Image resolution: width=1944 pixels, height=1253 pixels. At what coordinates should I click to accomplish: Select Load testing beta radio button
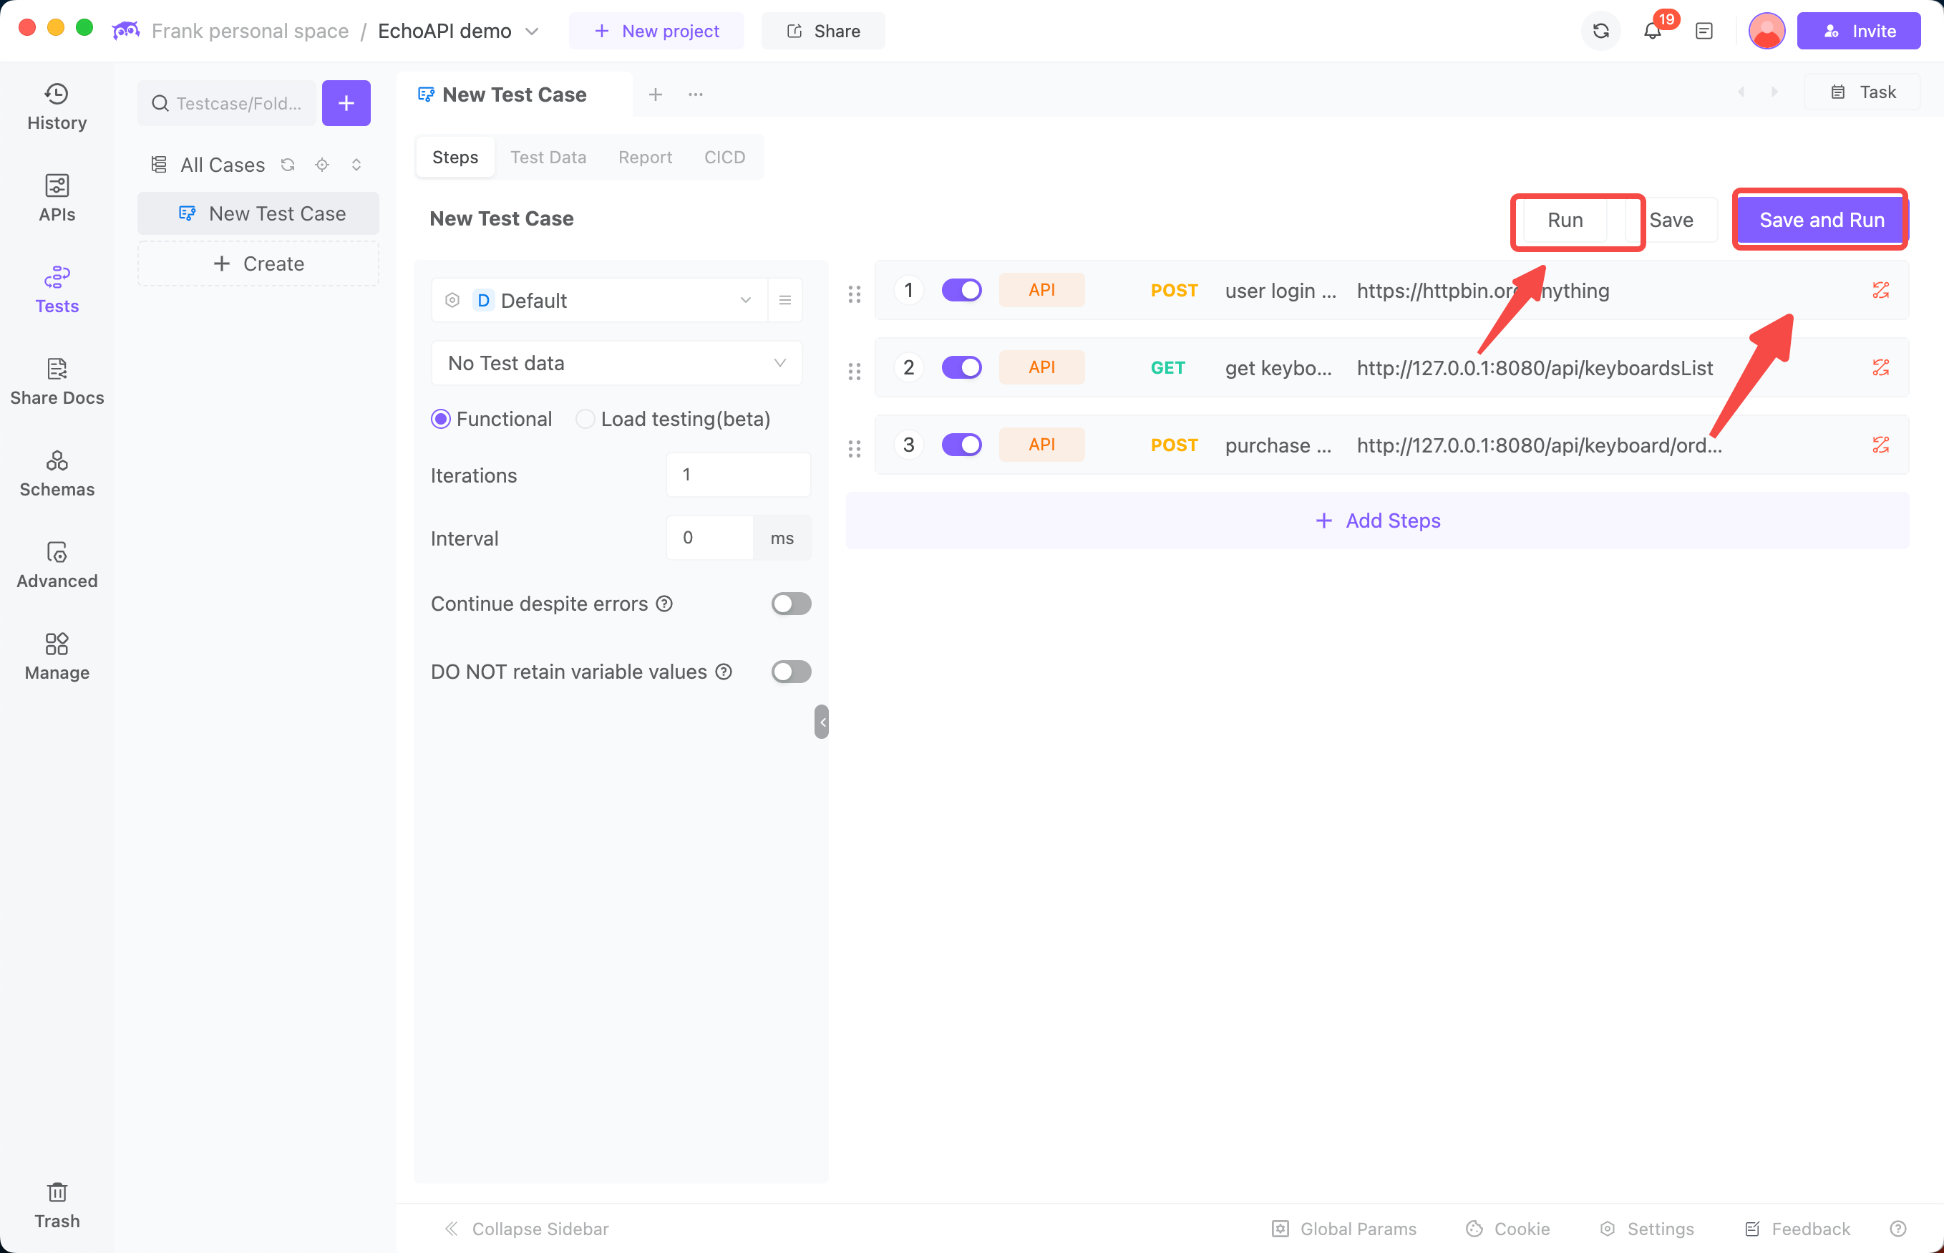pos(585,418)
